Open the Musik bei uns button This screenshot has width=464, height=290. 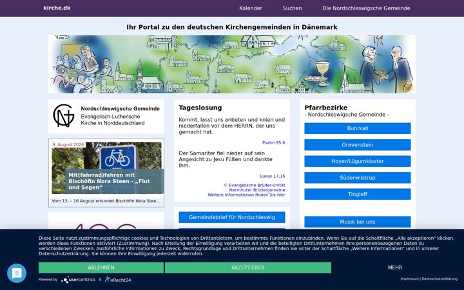(358, 222)
